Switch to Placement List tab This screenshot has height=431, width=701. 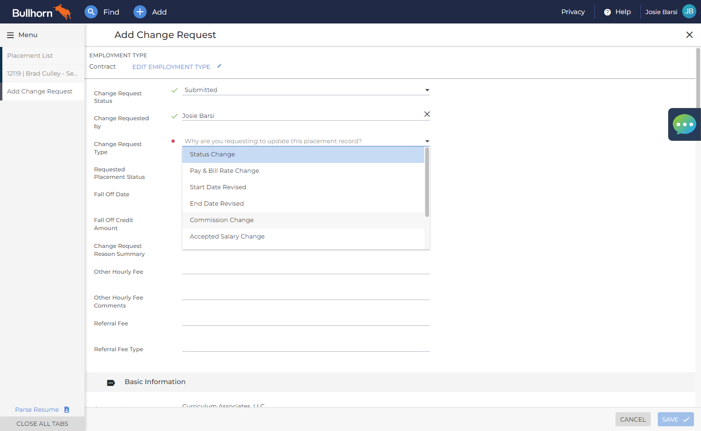tap(42, 56)
